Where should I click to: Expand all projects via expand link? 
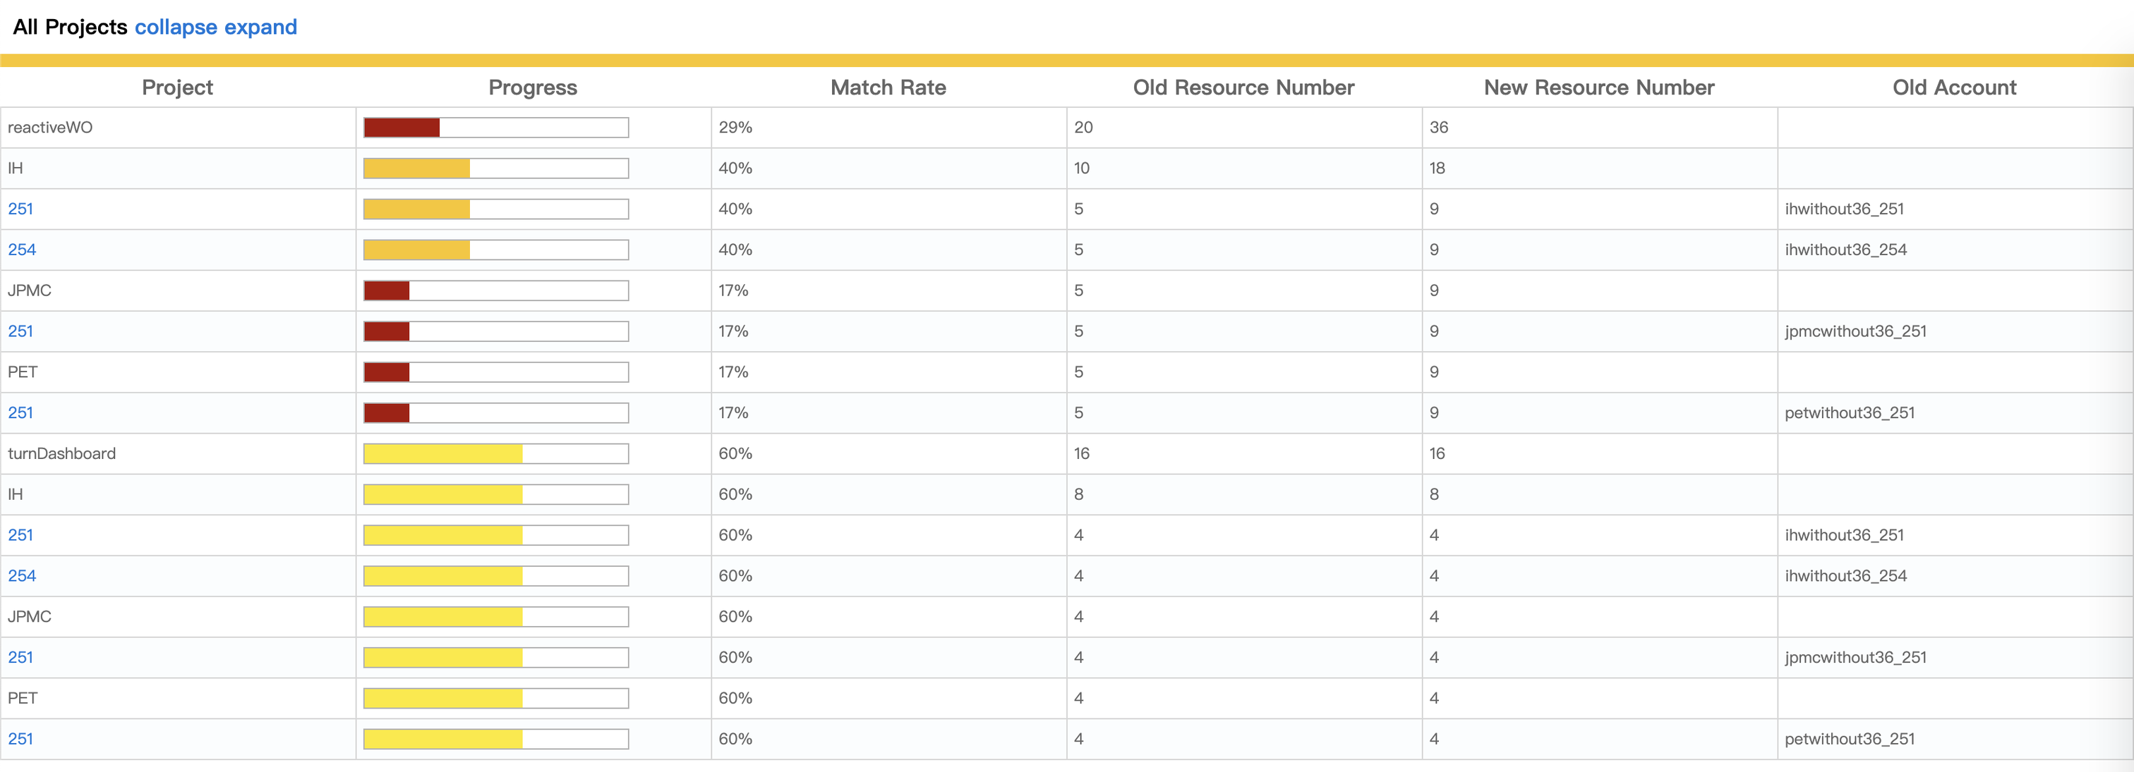[260, 27]
